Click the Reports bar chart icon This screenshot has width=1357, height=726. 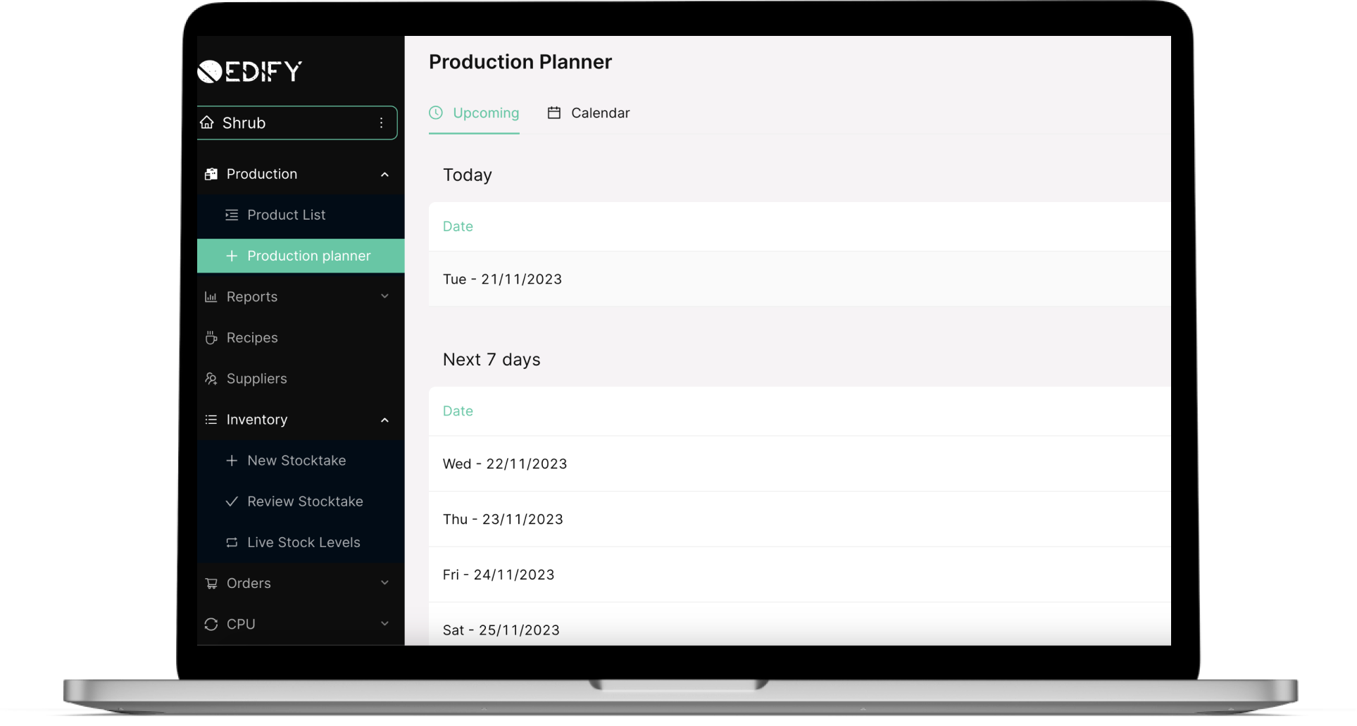211,297
